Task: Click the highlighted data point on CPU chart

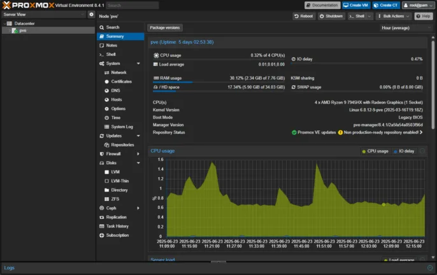Action: tap(383, 204)
